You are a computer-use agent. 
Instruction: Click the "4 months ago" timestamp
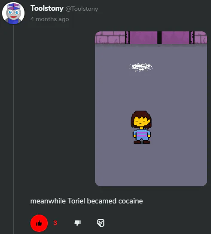click(50, 19)
